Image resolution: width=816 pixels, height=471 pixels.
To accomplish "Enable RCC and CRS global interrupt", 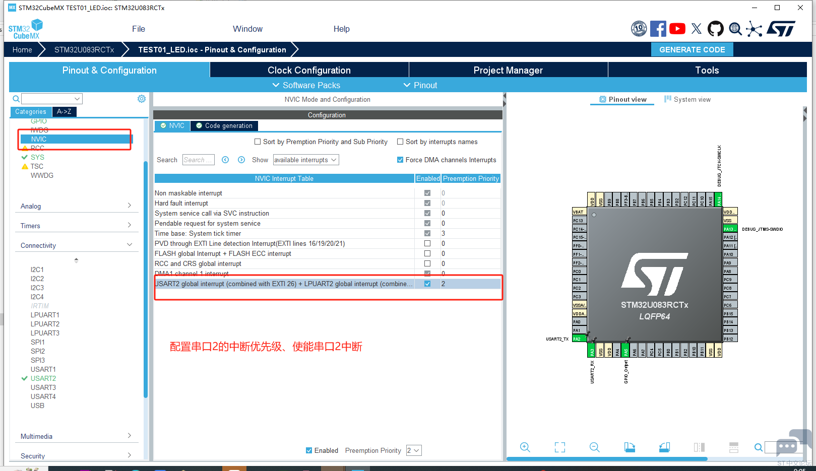I will pyautogui.click(x=427, y=264).
